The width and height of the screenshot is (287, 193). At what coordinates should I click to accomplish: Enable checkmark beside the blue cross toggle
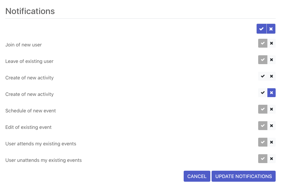(263, 93)
